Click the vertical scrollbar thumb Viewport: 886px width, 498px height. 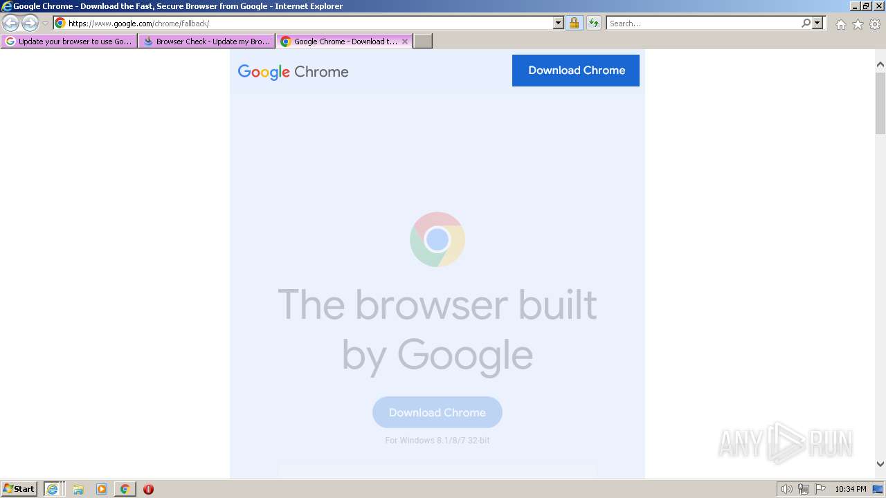point(880,102)
